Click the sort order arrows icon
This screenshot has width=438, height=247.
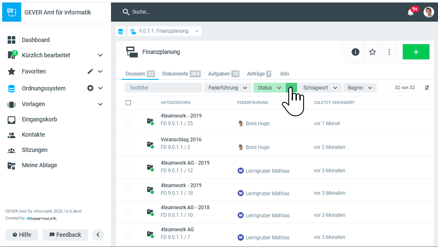pyautogui.click(x=427, y=88)
